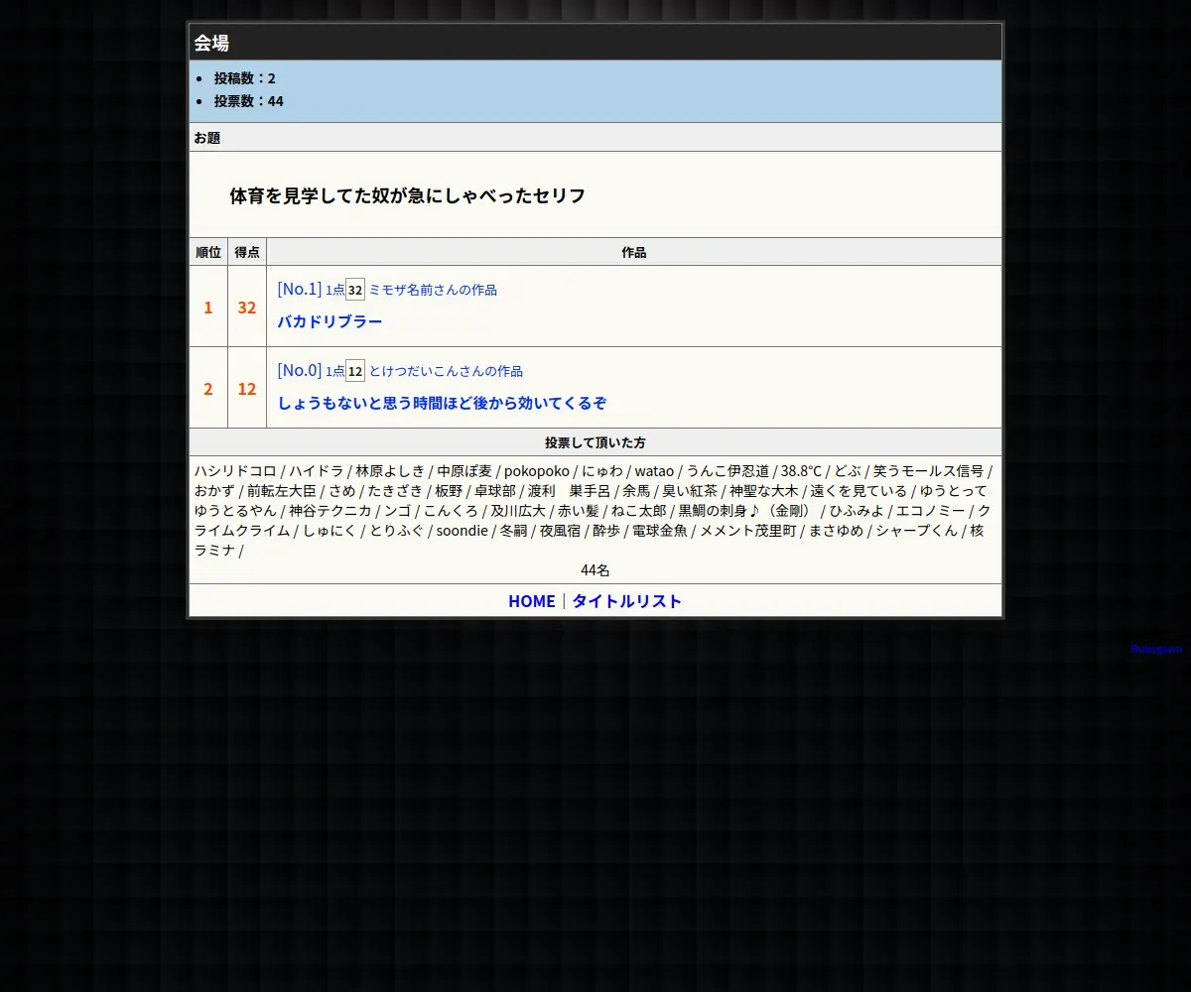The height and width of the screenshot is (992, 1191).
Task: Click voter name 前転左大臣
Action: click(x=281, y=491)
